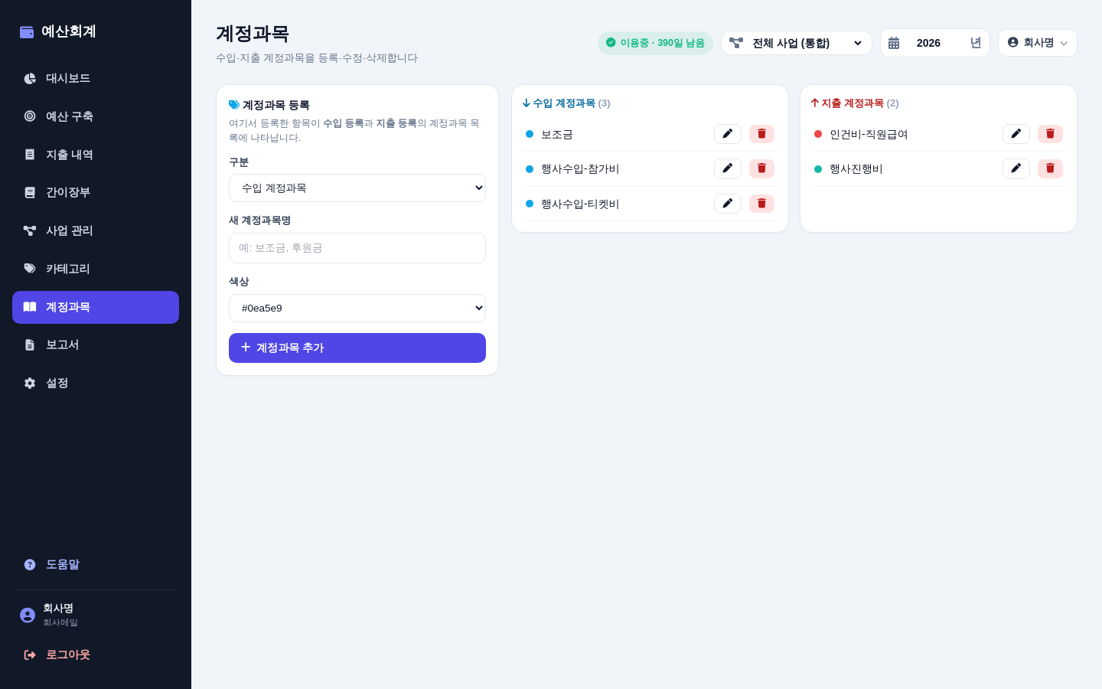Edit the 보조금 income account
Screen dimensions: 1102x689
[727, 134]
